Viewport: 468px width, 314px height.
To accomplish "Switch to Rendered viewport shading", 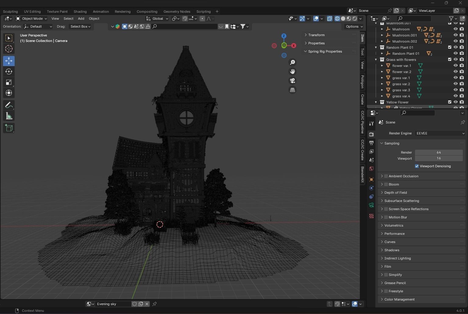I will pyautogui.click(x=355, y=19).
